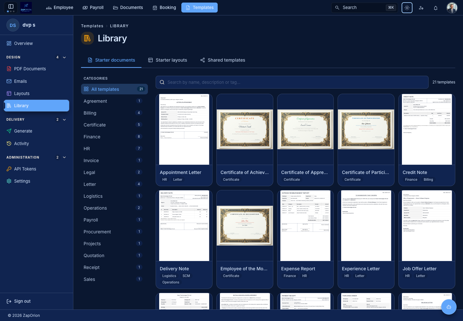Open Emails in sidebar
Viewport: 463px width, 321px height.
[36, 81]
